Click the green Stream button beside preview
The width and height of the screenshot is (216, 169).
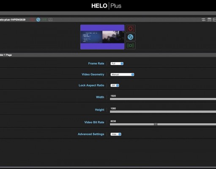click(x=131, y=45)
